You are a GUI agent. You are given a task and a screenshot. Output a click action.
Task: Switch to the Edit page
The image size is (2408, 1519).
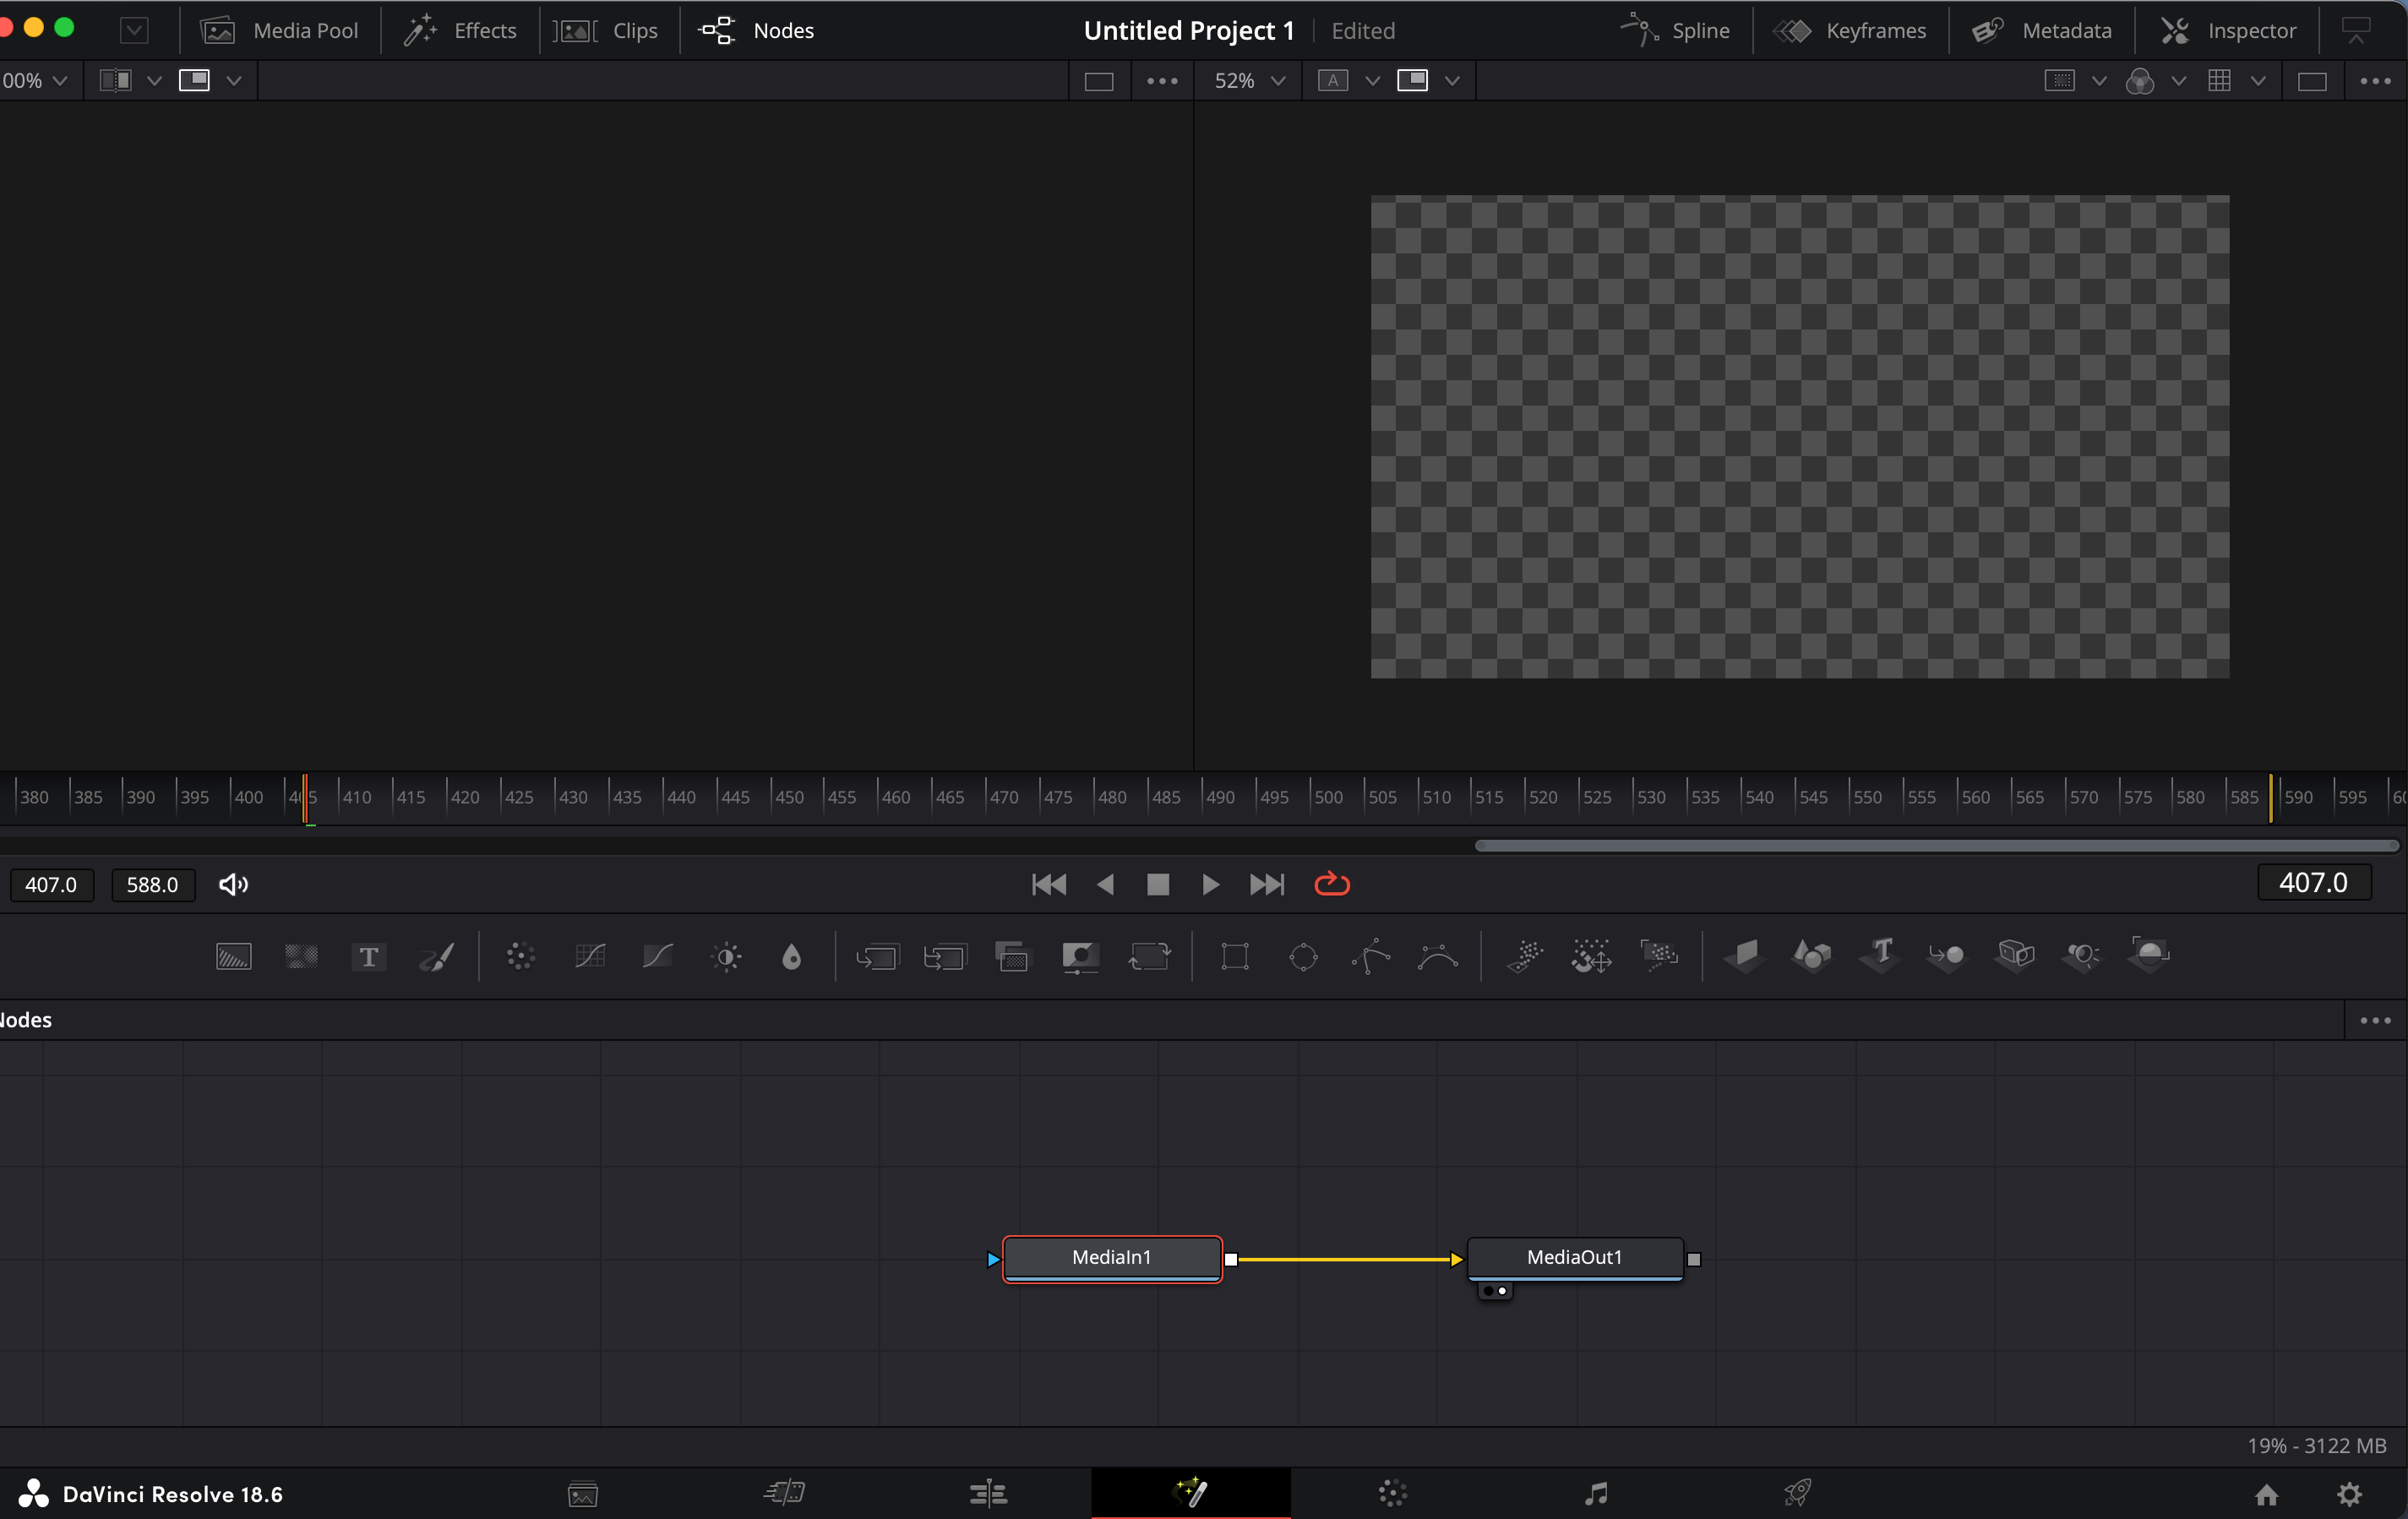tap(988, 1494)
